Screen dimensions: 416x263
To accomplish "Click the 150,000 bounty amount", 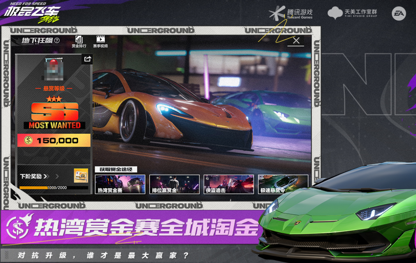I will pyautogui.click(x=58, y=140).
